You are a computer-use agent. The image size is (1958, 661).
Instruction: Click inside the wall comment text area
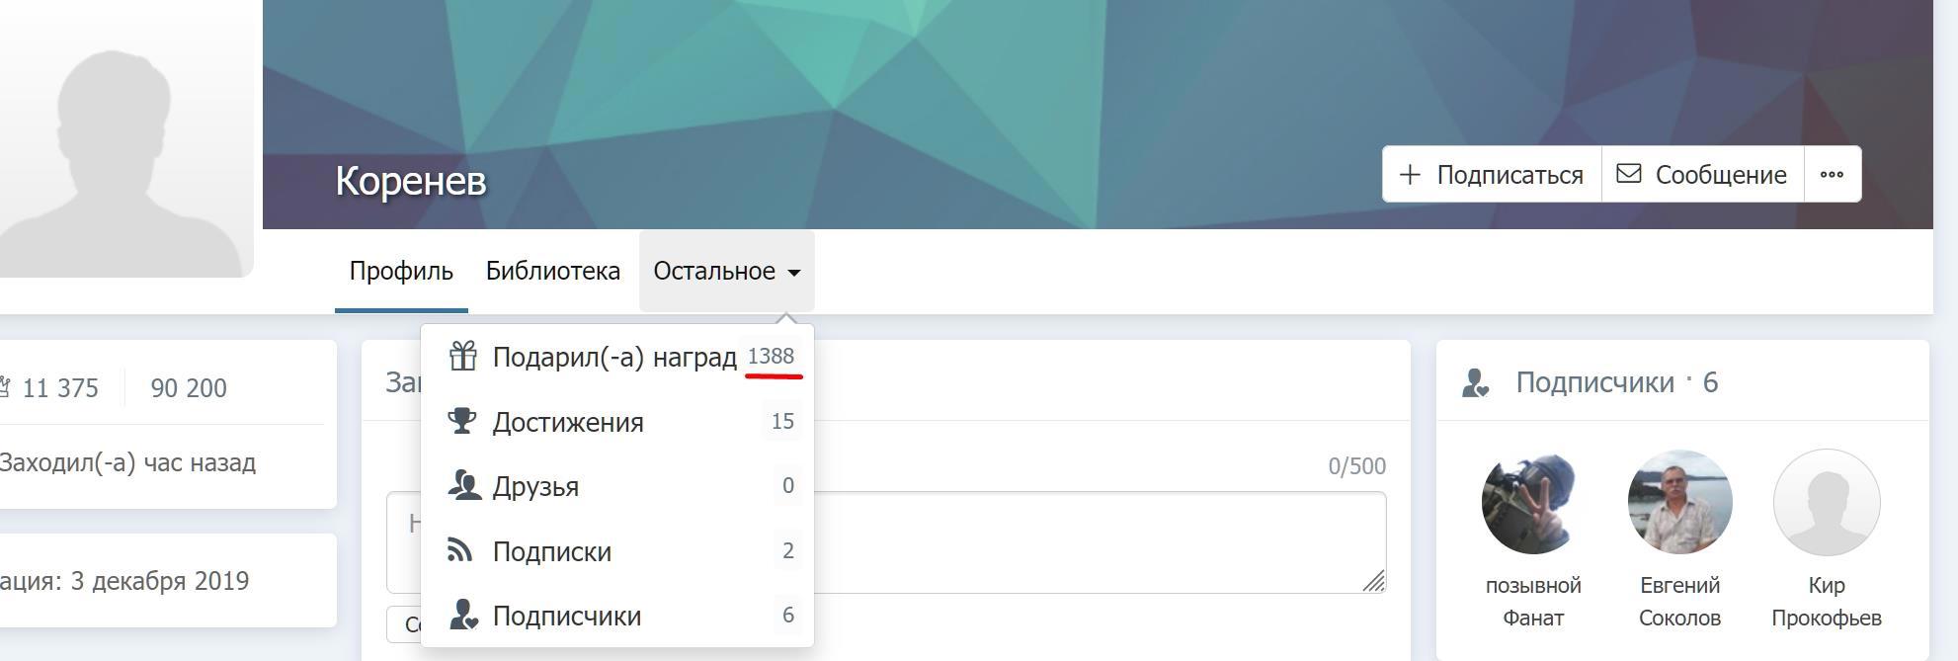click(886, 541)
